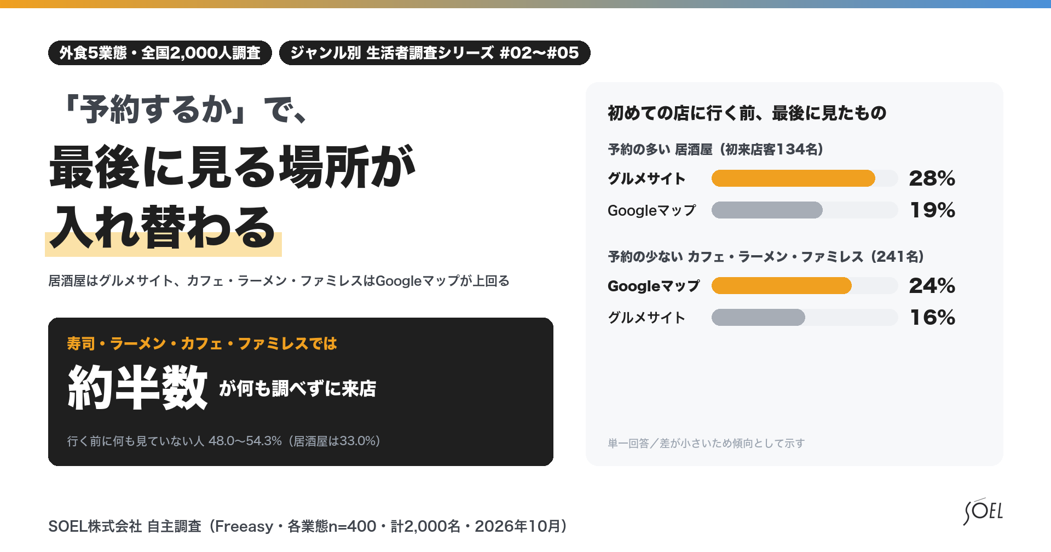This screenshot has width=1051, height=552.
Task: Click the chart title 初めての店に行く前、最後に見たもの
Action: (747, 113)
